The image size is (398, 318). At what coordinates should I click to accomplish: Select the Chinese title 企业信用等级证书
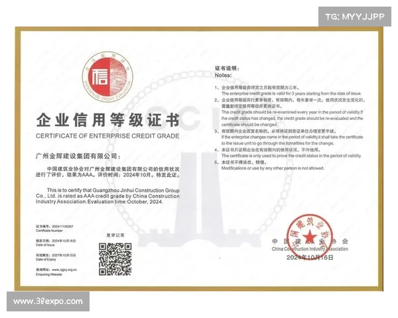coord(108,120)
